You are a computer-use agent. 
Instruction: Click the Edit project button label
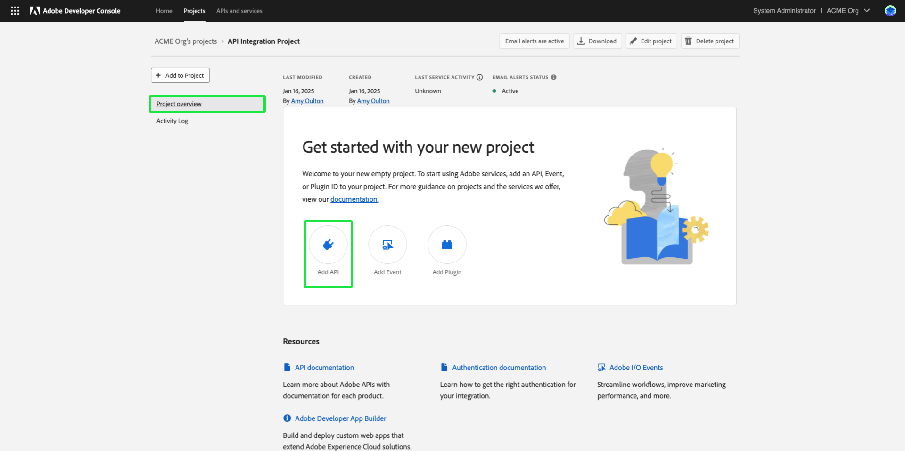click(x=656, y=41)
